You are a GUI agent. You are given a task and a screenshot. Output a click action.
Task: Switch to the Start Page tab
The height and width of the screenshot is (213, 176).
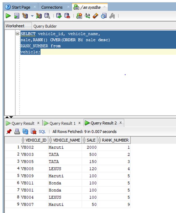pos(21,7)
